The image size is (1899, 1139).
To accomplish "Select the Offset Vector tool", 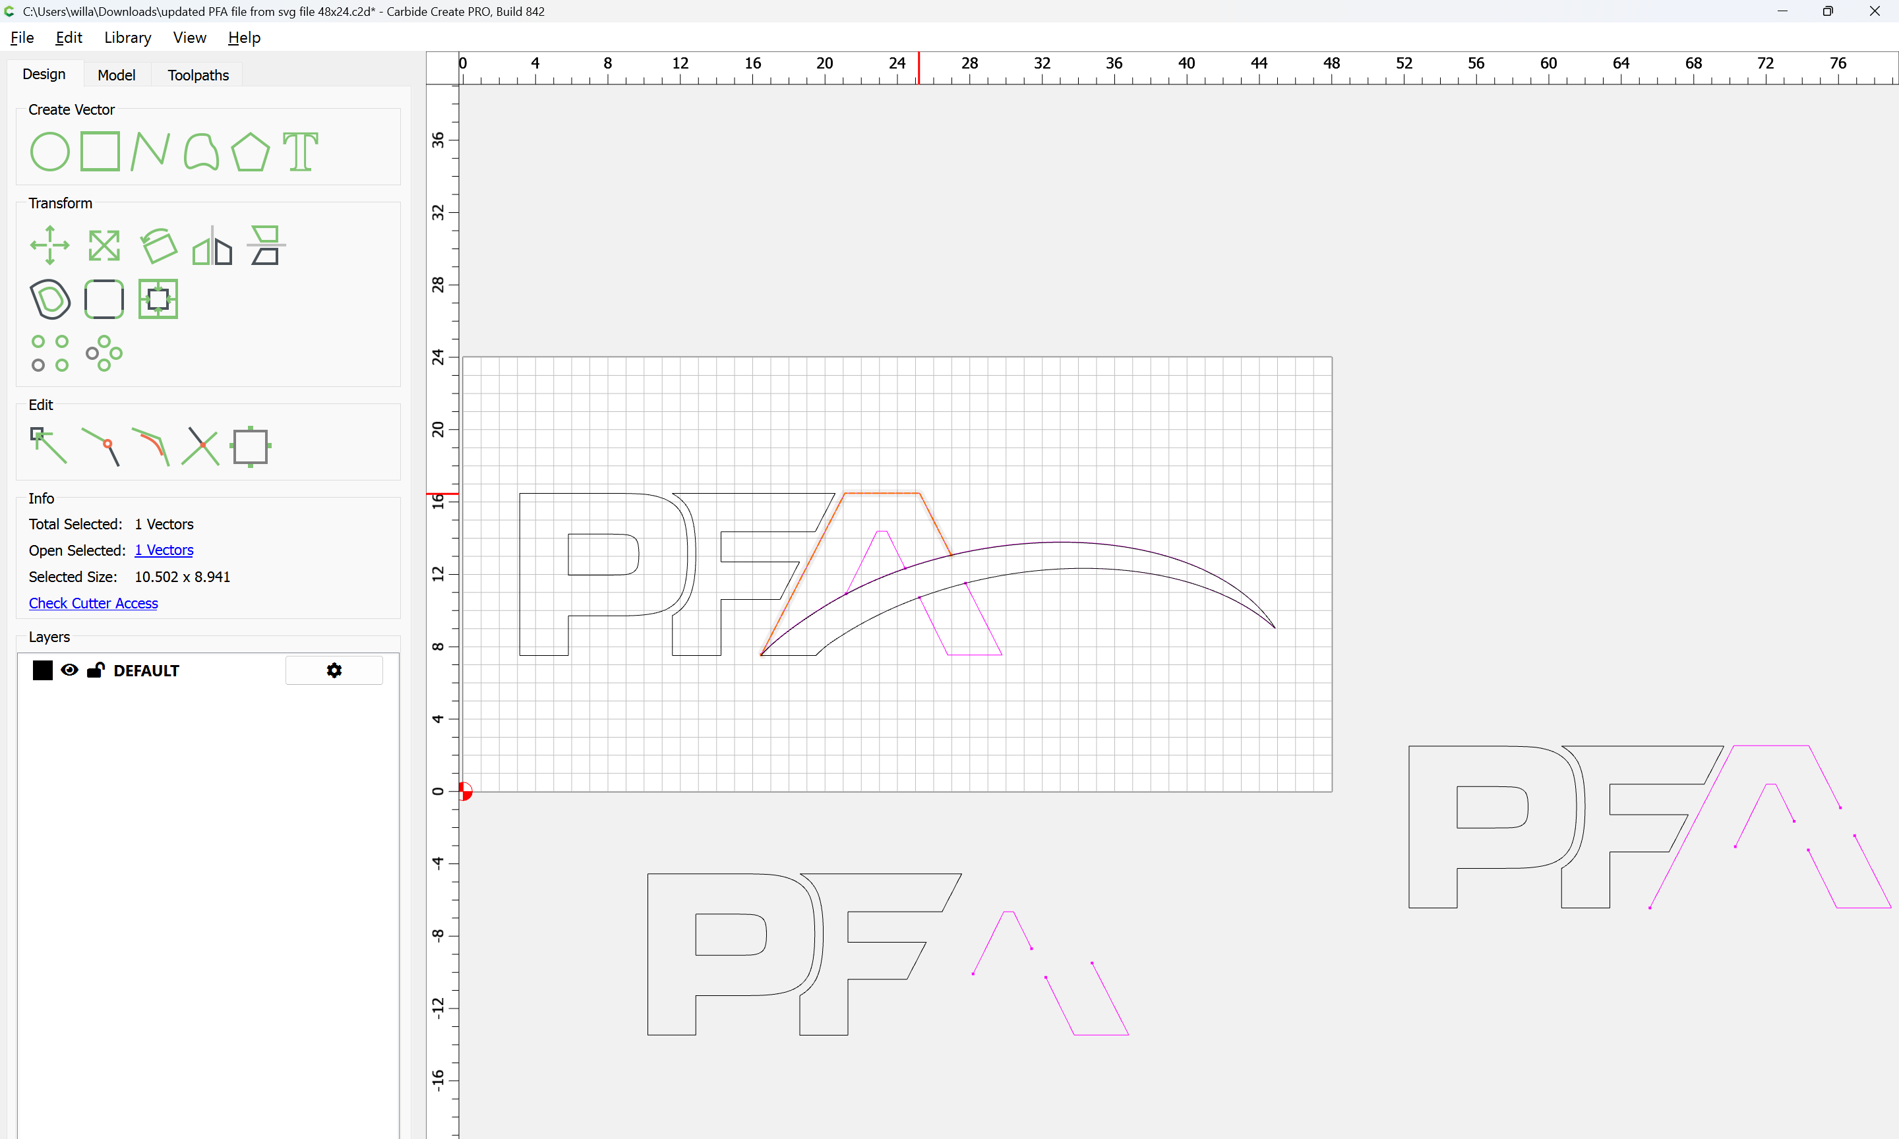I will 50,299.
